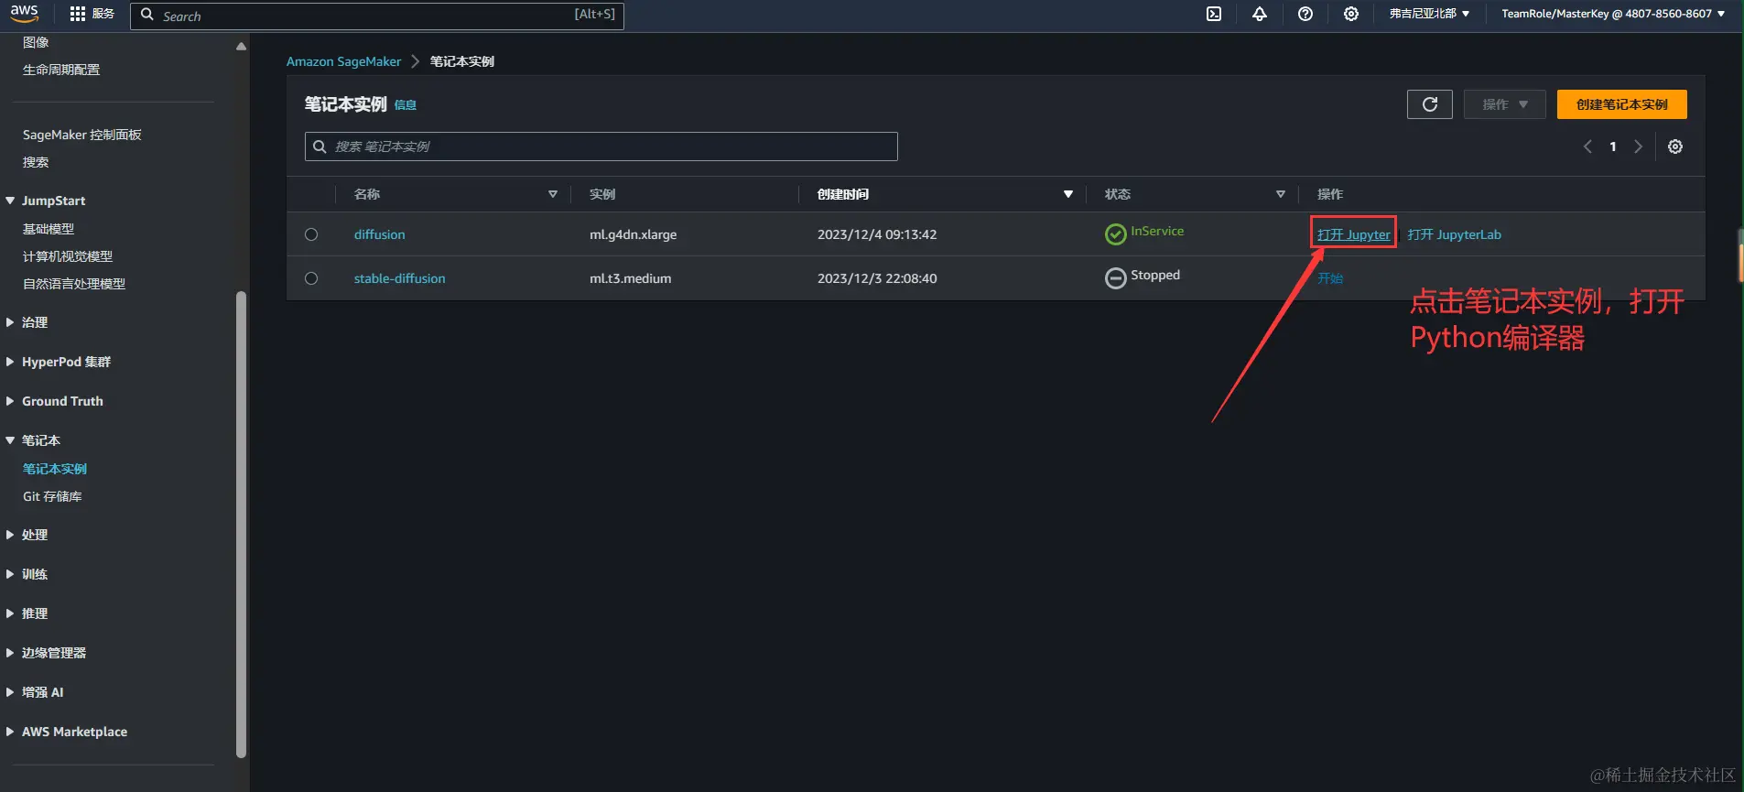Go to next page of instances

(1639, 146)
